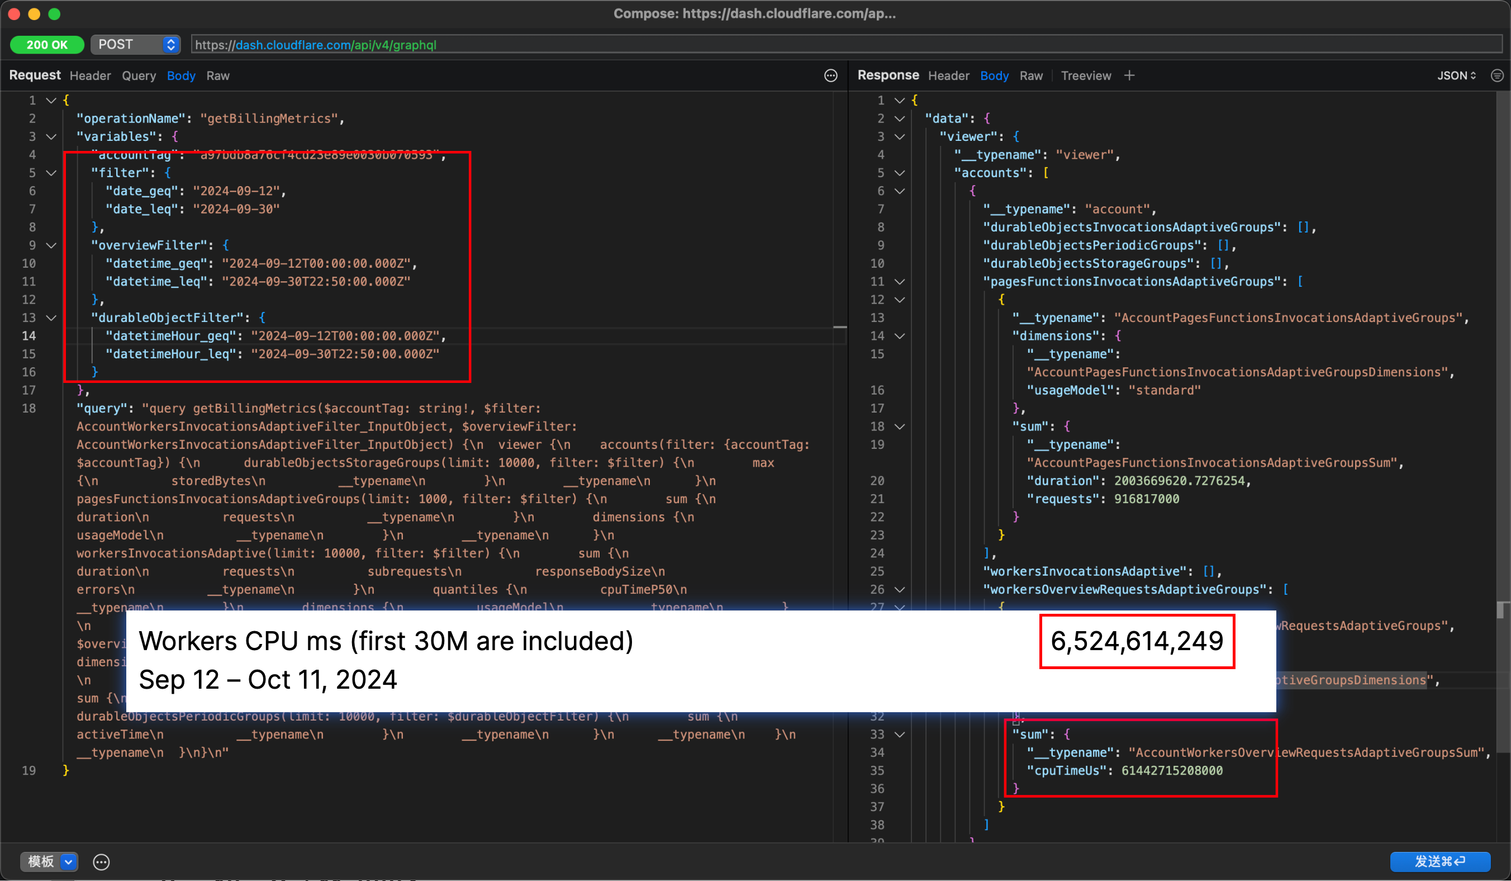Click the Request panel more-options ellipsis icon
This screenshot has height=881, width=1511.
(x=830, y=75)
